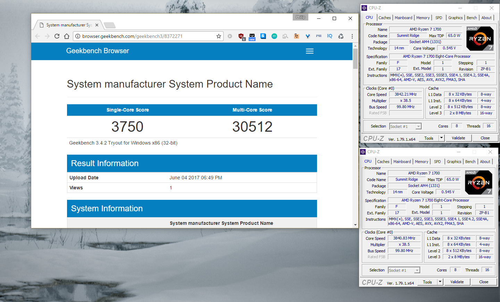Open Tools dropdown arrow in top CPU-Z
The height and width of the screenshot is (302, 500).
pos(441,138)
